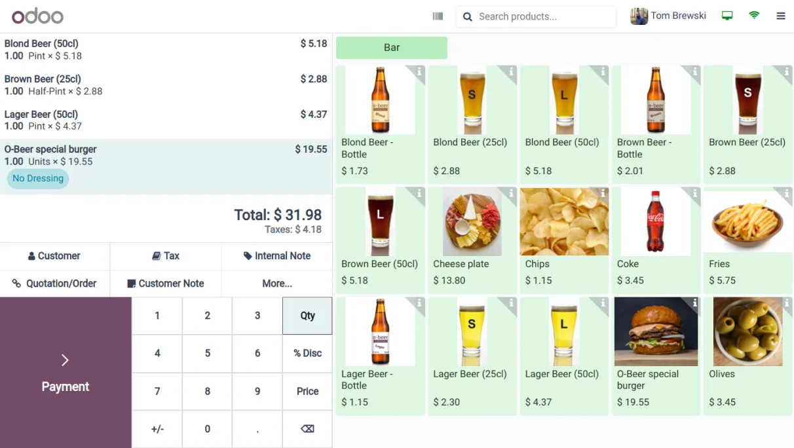Click info corner icon on Fries
794x448 pixels.
(x=786, y=193)
